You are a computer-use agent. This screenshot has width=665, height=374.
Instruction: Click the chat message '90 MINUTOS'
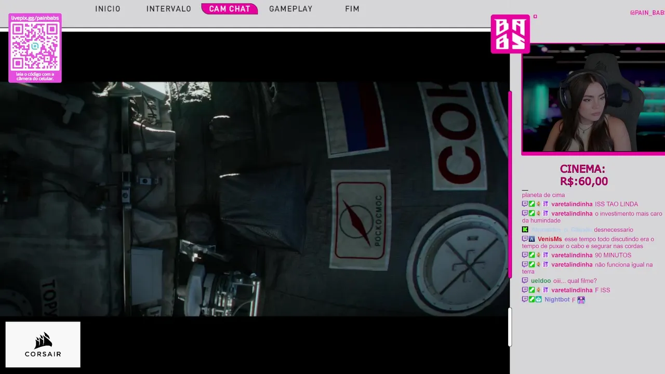(x=614, y=255)
